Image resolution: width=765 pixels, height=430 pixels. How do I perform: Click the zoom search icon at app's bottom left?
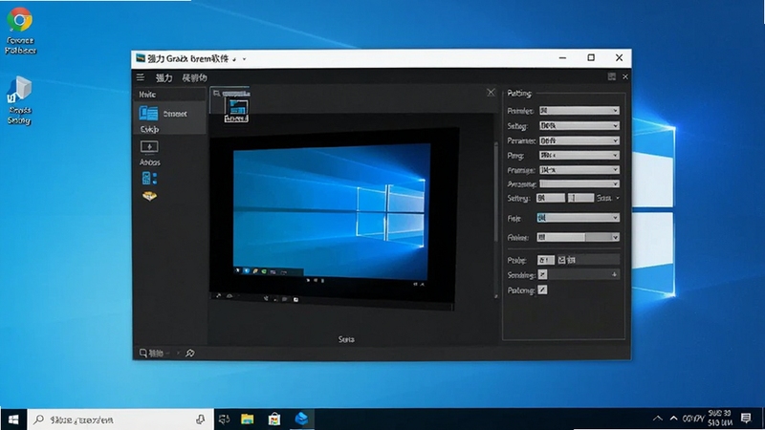coord(142,353)
